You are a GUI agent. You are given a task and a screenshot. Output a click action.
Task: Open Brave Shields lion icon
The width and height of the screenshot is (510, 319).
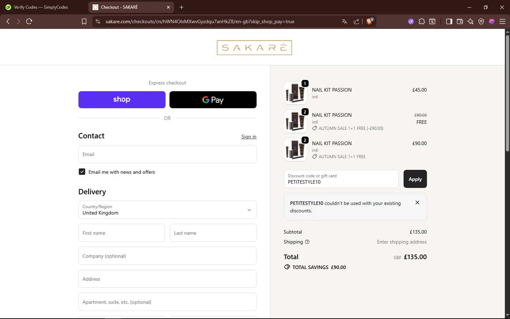click(370, 21)
